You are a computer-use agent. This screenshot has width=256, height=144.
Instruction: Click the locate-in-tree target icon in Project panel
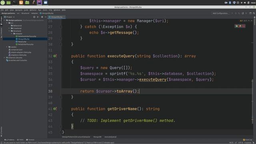coord(34,17)
